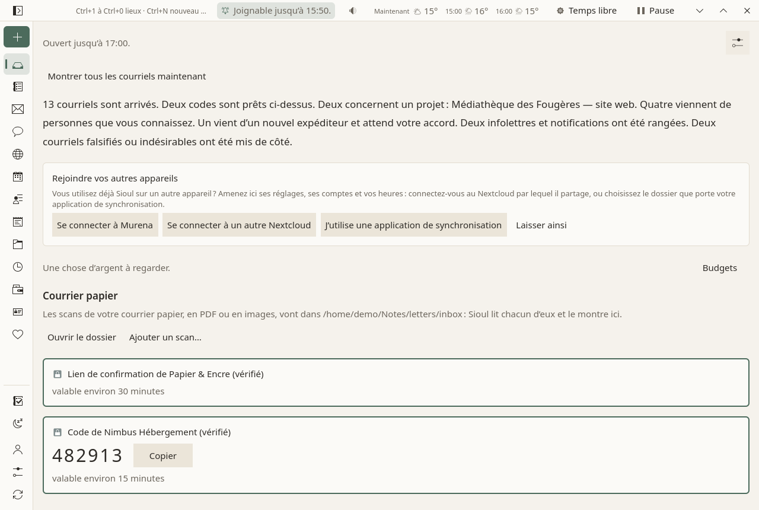Viewport: 759px width, 510px height.
Task: Click the speaker sound icon in top bar
Action: tap(353, 11)
